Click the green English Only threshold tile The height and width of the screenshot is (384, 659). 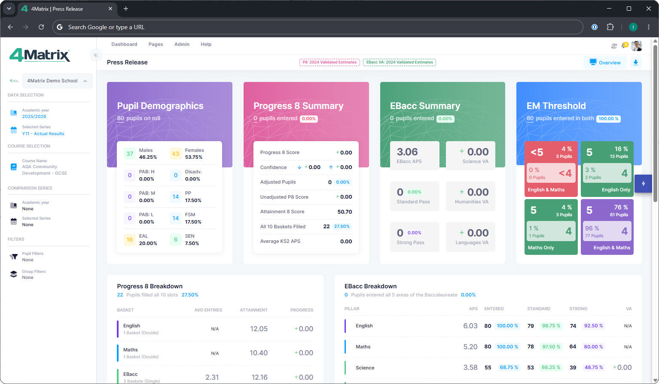[x=607, y=169]
